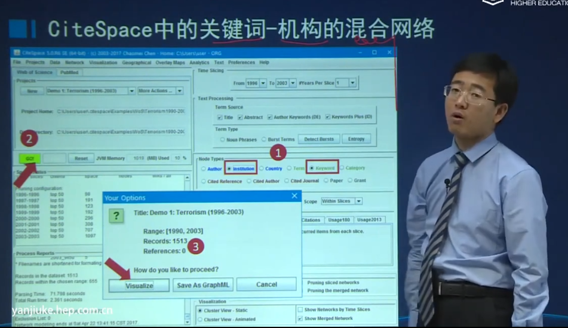Close the Your Options dialog

[294, 196]
